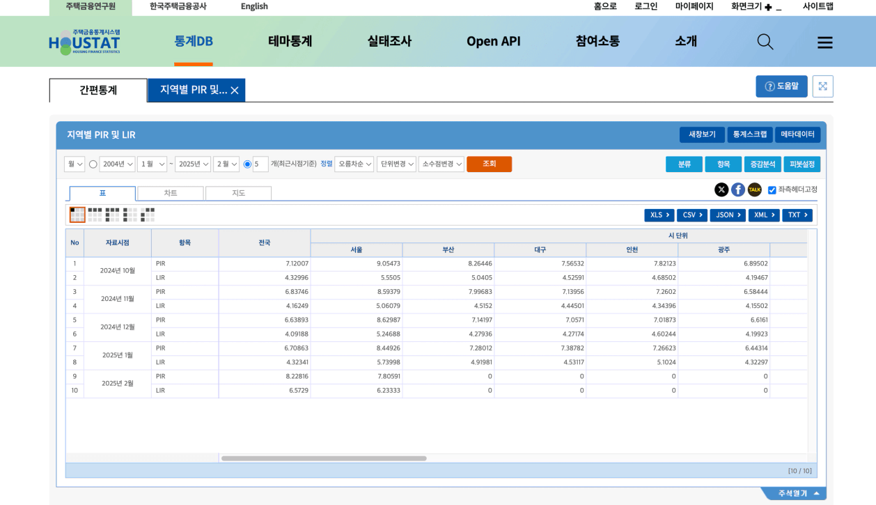Open the 단위변경 unit dropdown
876x505 pixels.
pyautogui.click(x=396, y=164)
